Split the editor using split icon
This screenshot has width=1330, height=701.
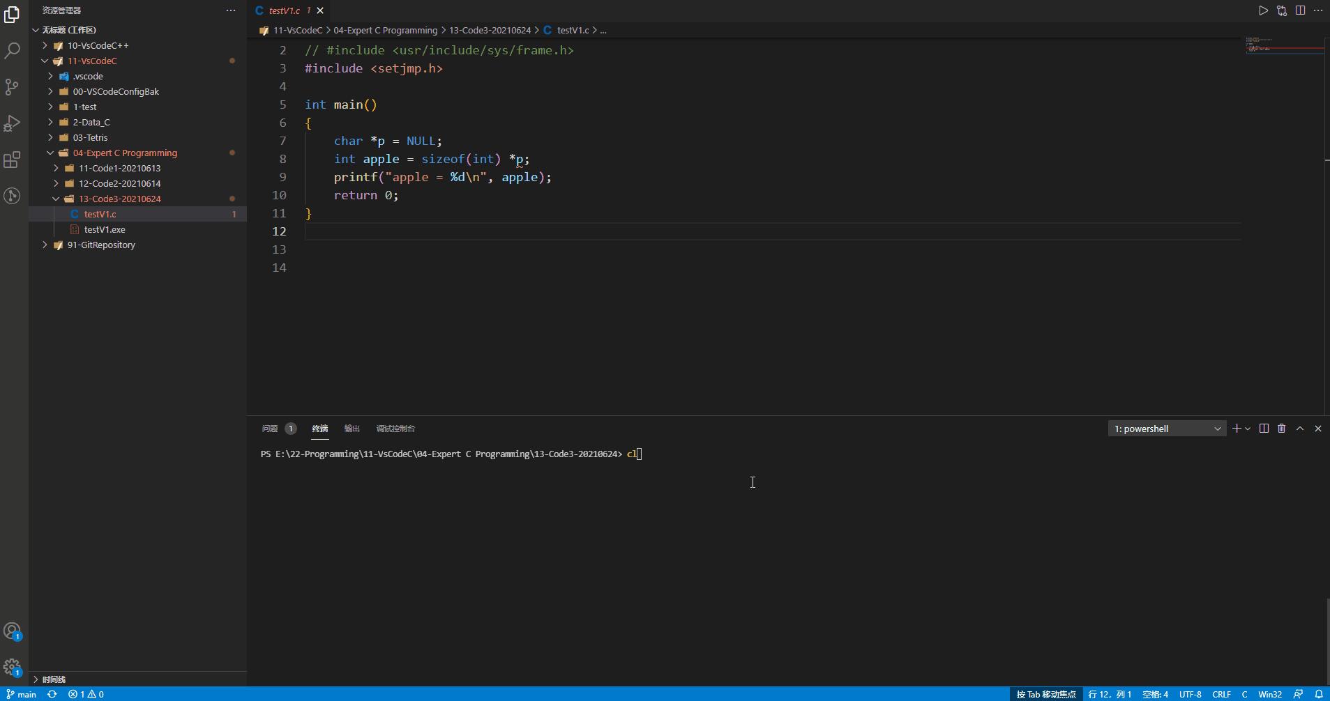coord(1300,10)
